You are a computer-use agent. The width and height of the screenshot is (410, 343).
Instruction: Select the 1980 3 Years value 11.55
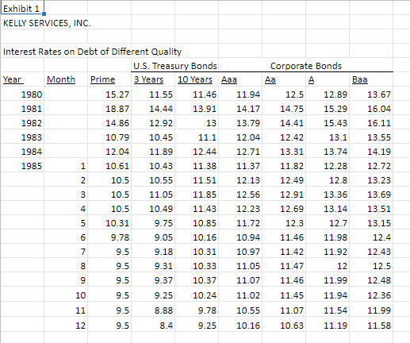(x=153, y=94)
